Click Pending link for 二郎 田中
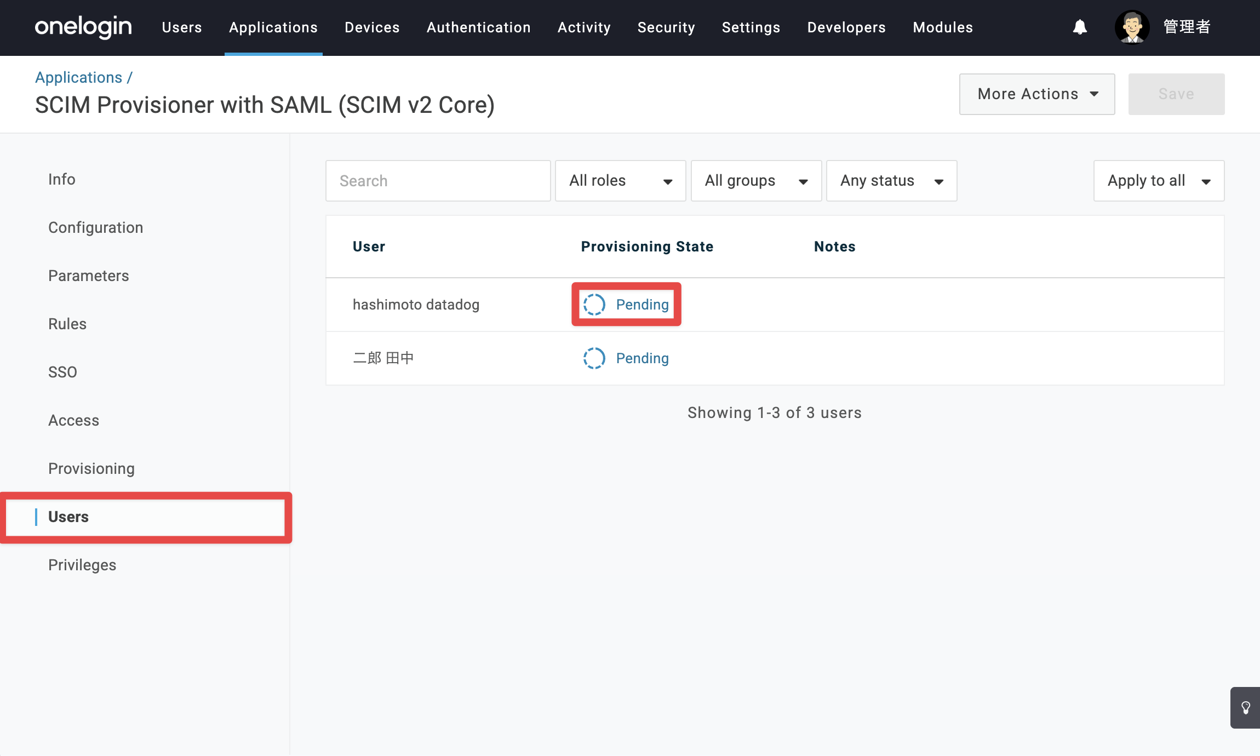The image size is (1260, 756). point(642,358)
